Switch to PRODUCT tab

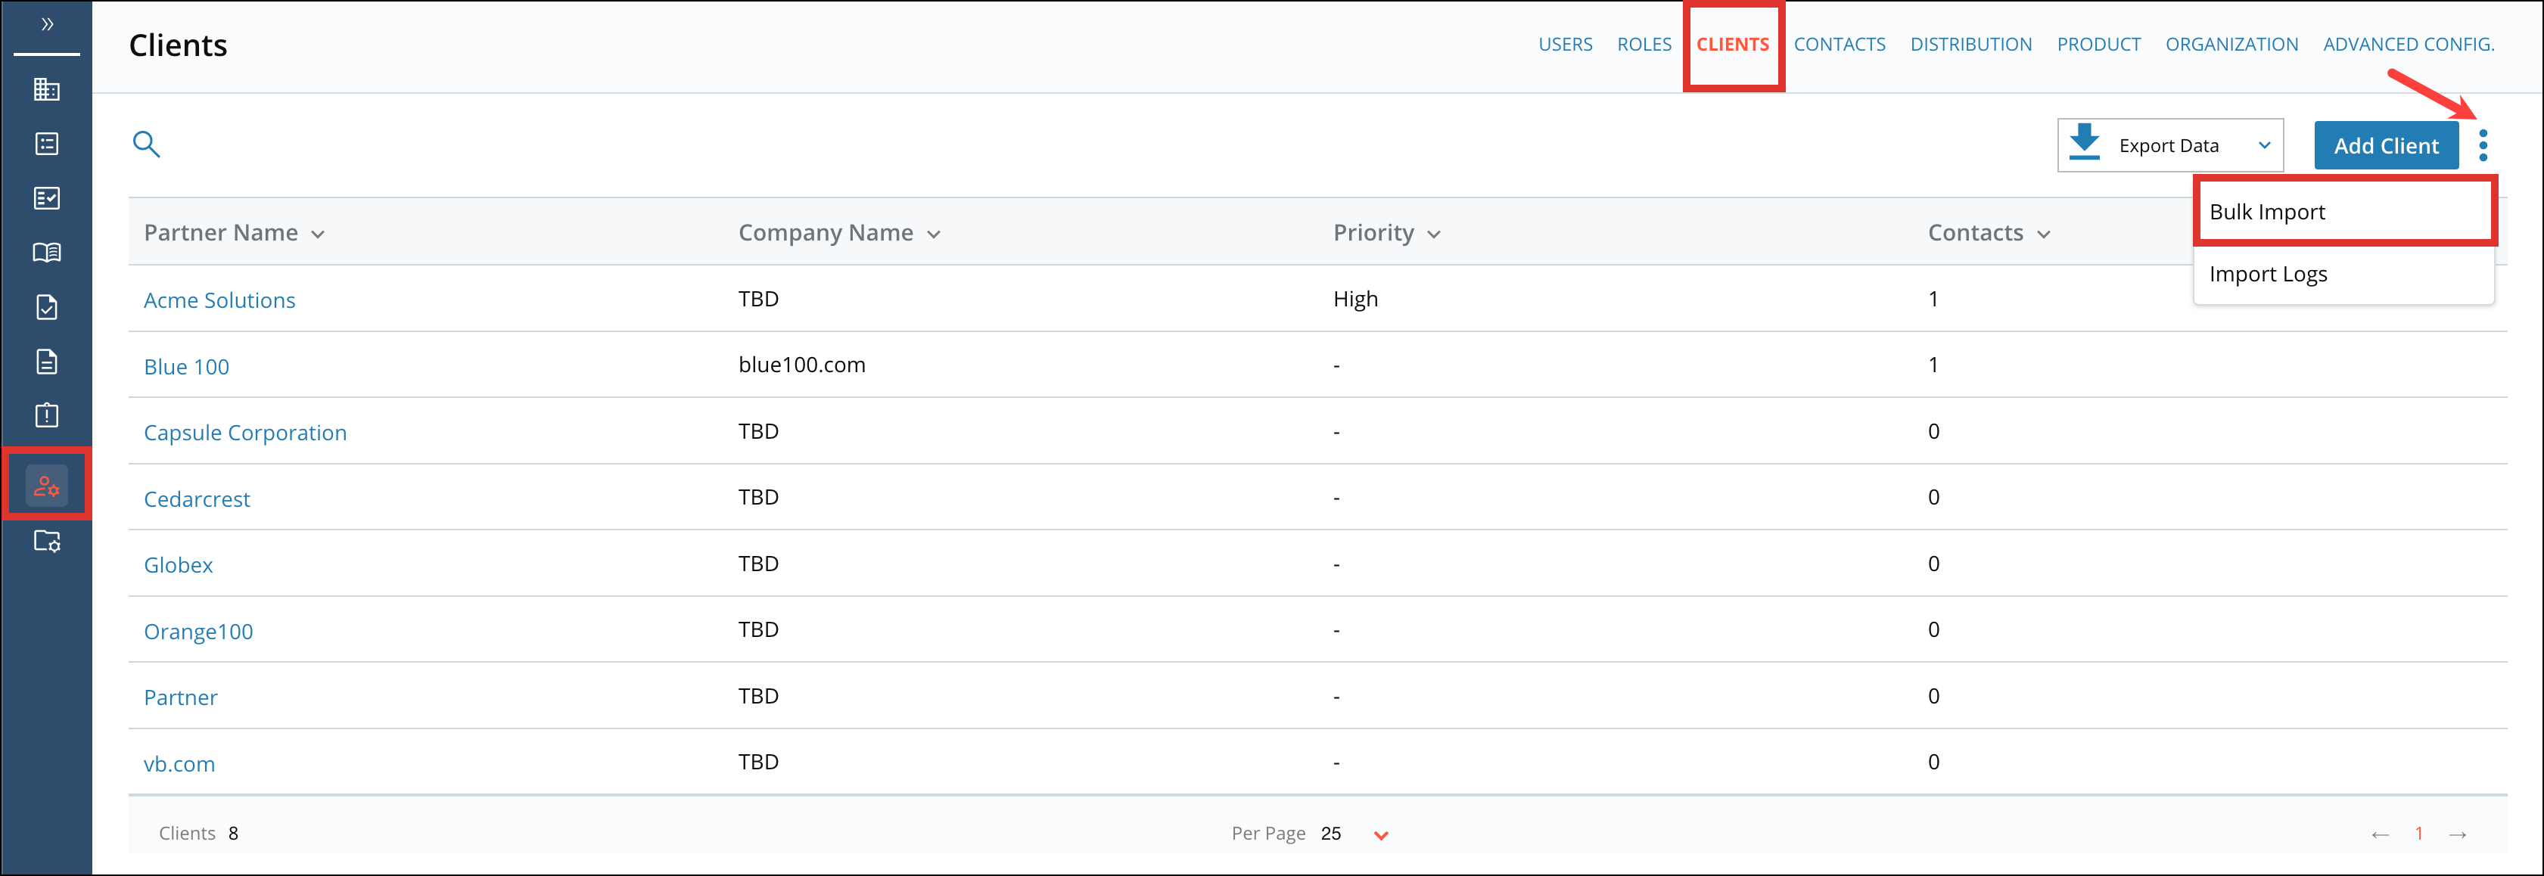click(2098, 45)
